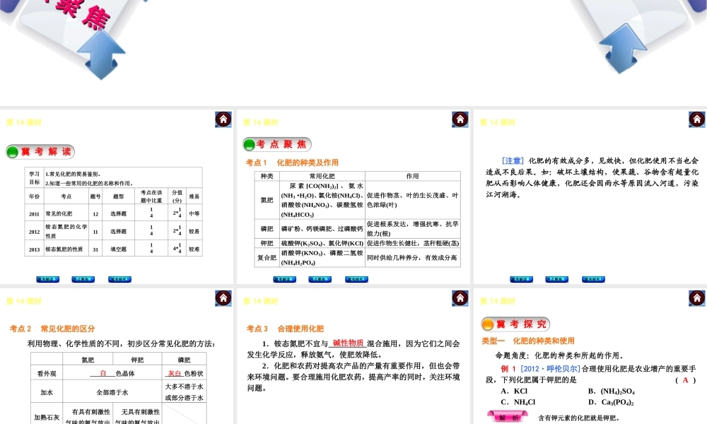Click option D. Ca₃(PO₄)₂
Screen dimensions: 707x424
click(x=611, y=402)
